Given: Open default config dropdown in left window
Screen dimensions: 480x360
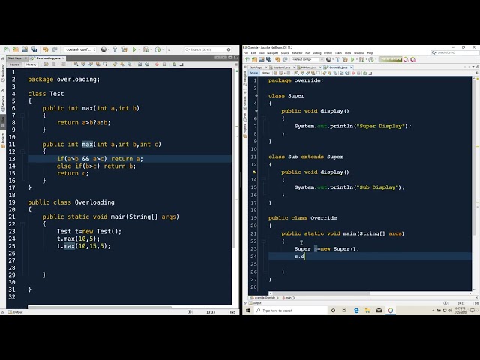Looking at the screenshot, I should tap(80, 49).
